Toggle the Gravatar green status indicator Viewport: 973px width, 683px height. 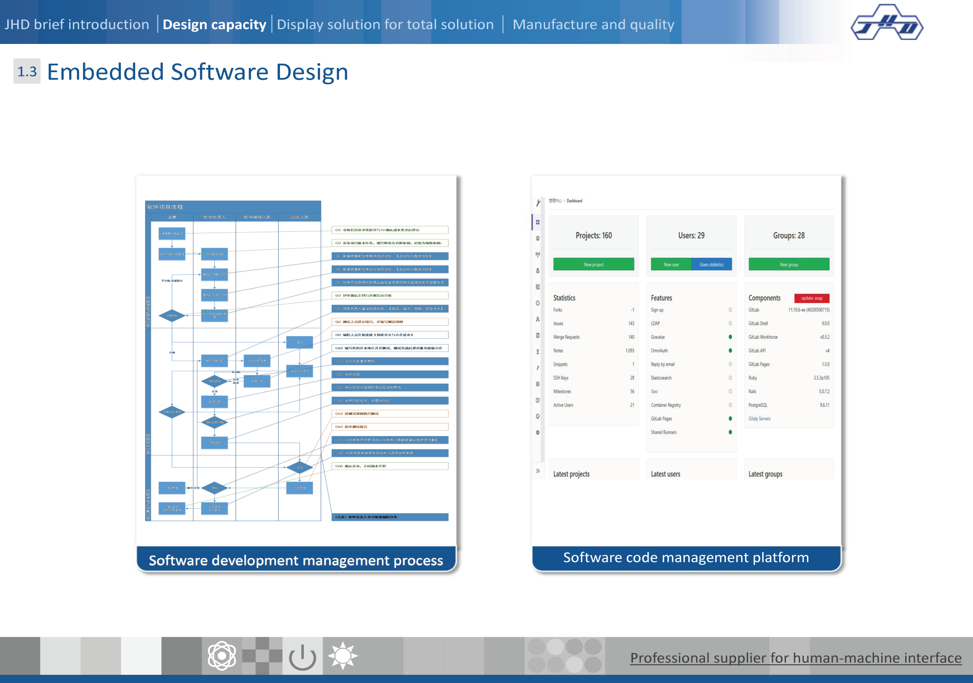pos(730,337)
